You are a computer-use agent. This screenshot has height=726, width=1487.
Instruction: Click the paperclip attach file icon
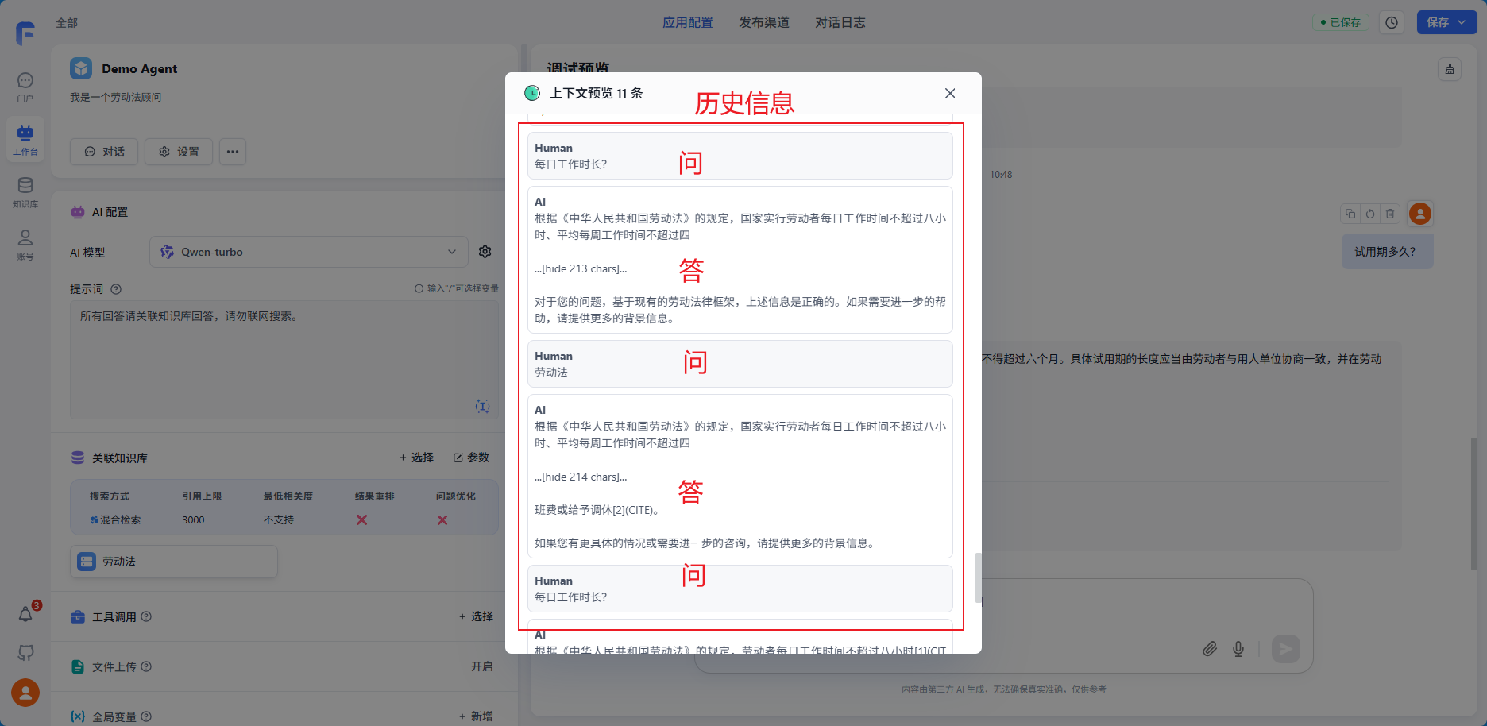point(1209,649)
